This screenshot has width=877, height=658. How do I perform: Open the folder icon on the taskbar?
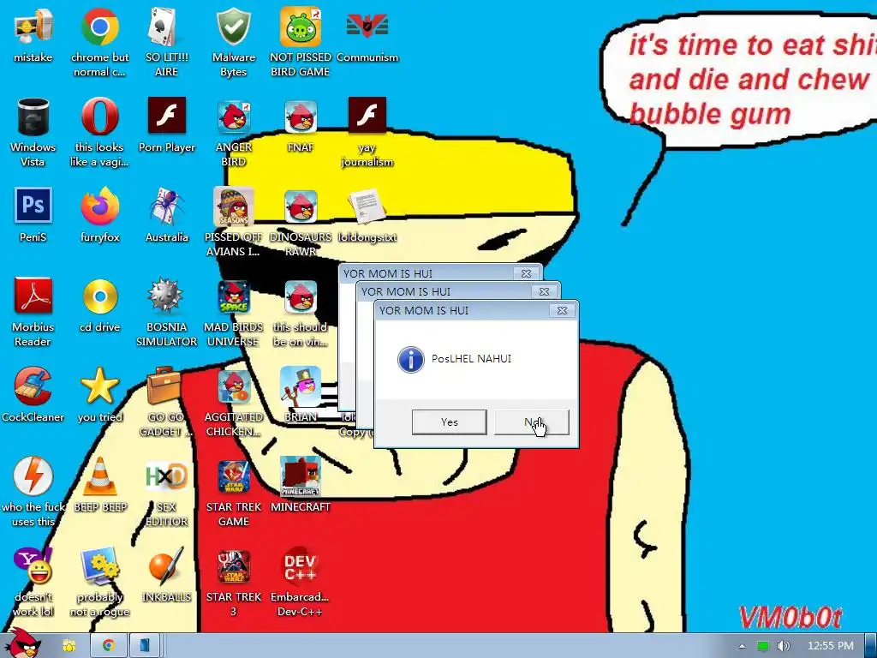pos(69,646)
